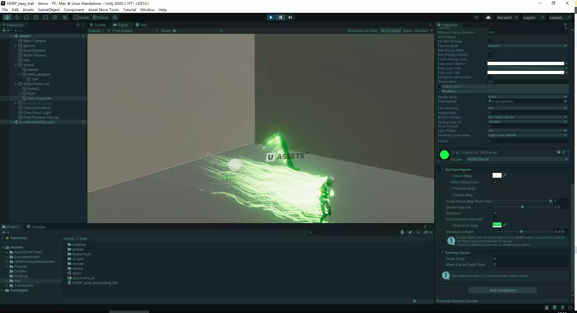Save search to favorites star
The height and width of the screenshot is (313, 577).
pyautogui.click(x=418, y=232)
